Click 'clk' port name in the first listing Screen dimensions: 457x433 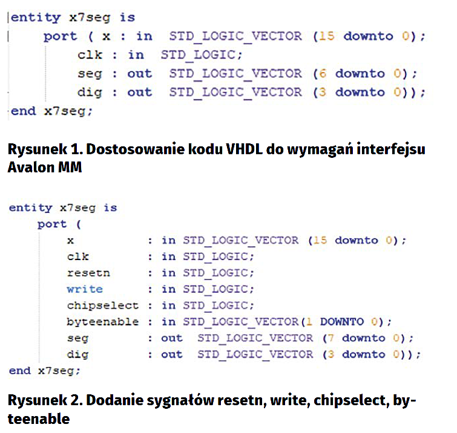[90, 54]
